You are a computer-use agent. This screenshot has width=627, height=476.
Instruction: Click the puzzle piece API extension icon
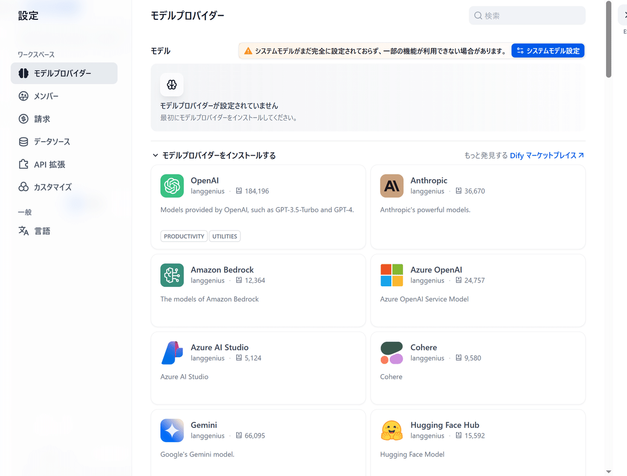[24, 164]
